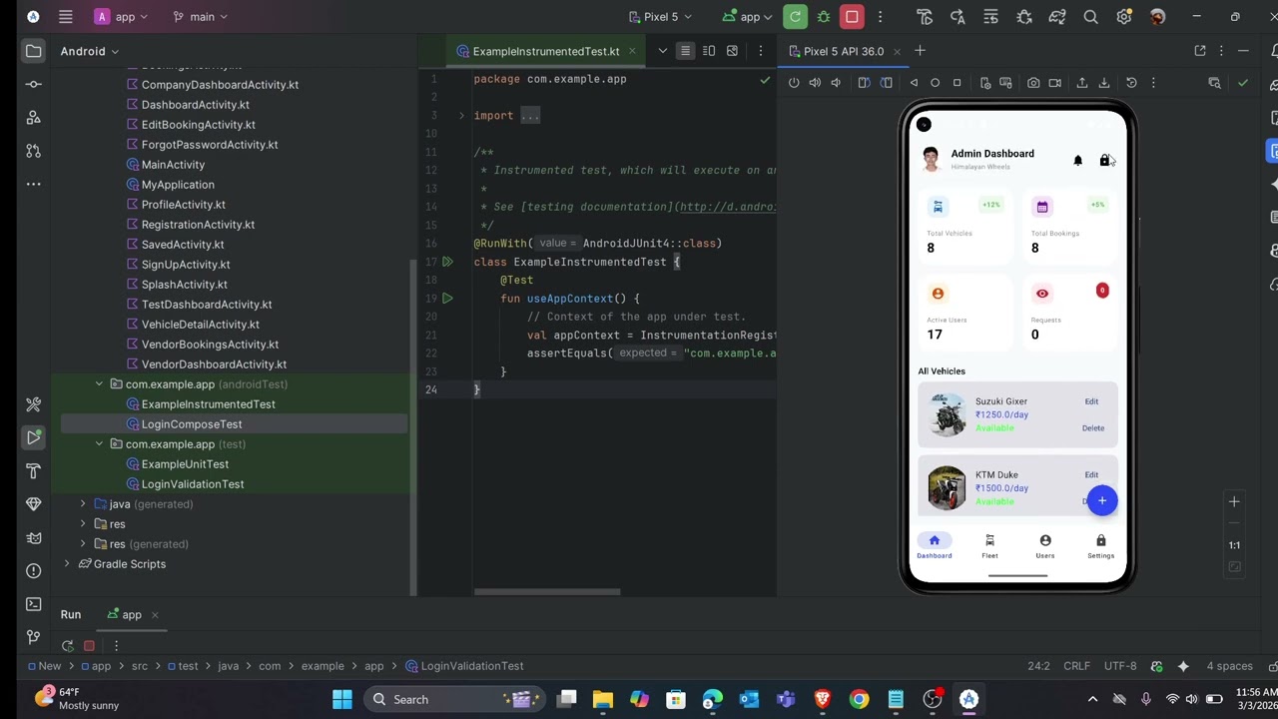The width and height of the screenshot is (1278, 719).
Task: Click the Debug app bug icon
Action: click(824, 17)
